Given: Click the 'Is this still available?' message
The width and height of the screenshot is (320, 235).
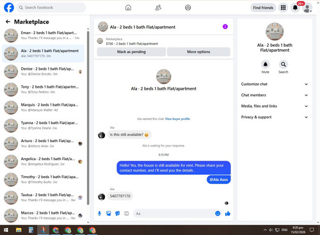Looking at the screenshot, I should (129, 134).
